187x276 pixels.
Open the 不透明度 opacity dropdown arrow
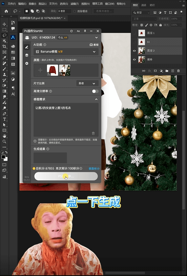click(181, 19)
